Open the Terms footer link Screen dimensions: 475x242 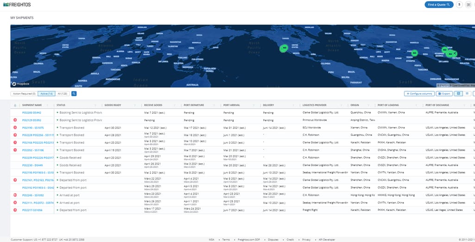point(226,240)
